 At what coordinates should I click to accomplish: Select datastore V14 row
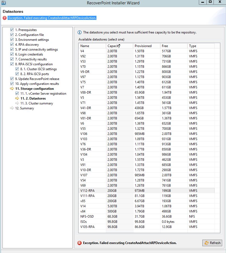[x=147, y=206]
